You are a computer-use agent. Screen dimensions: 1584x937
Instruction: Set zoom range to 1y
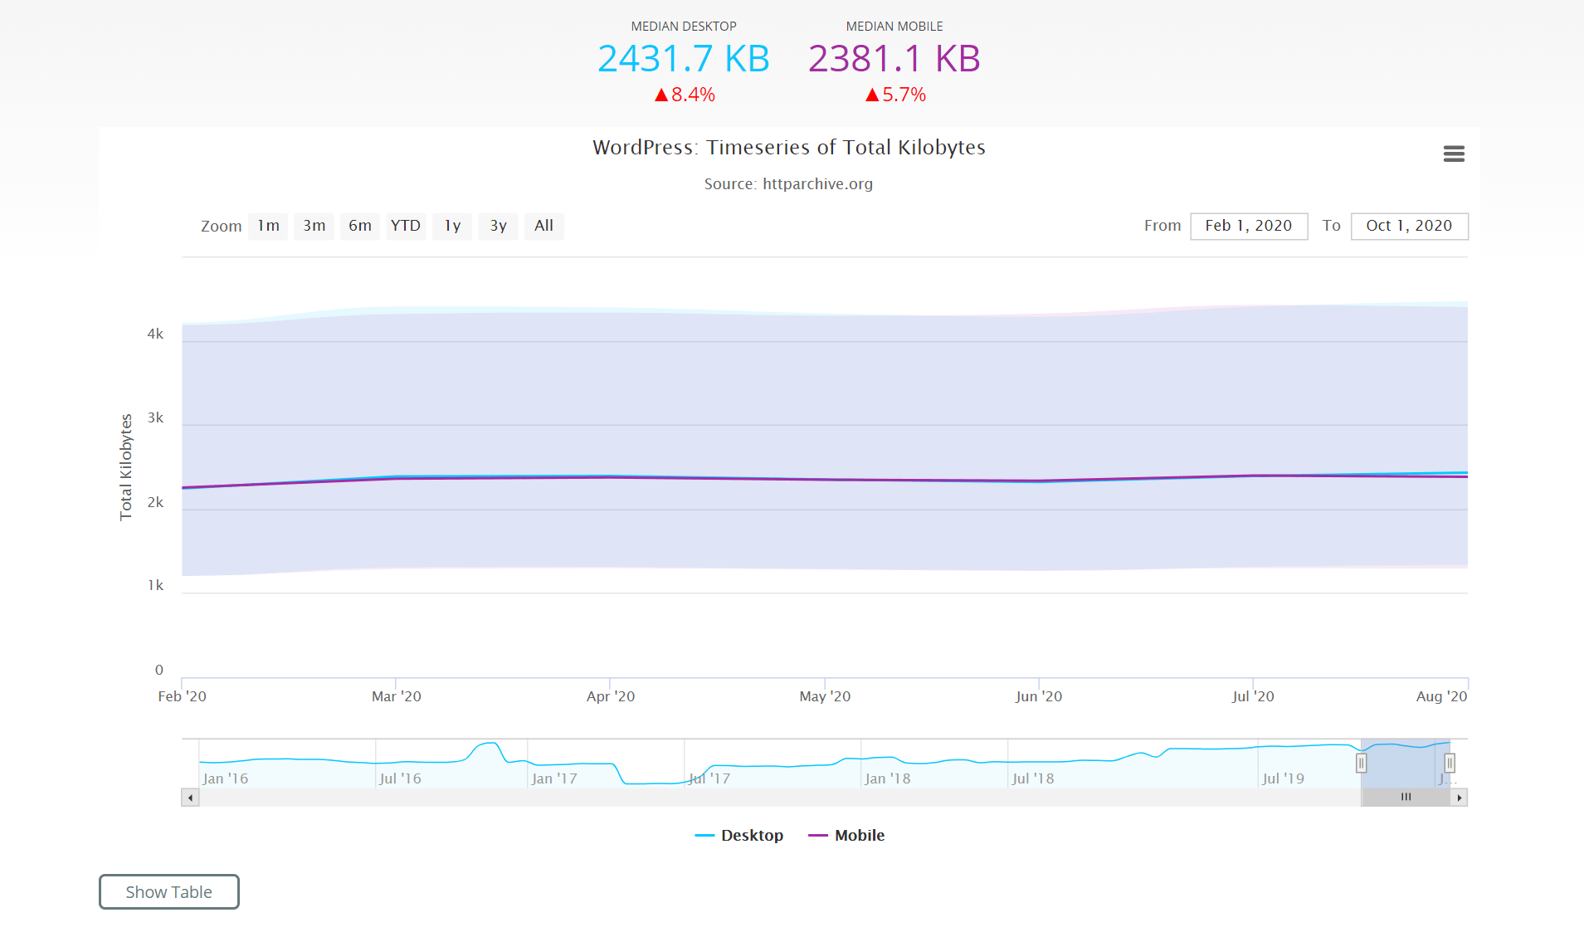pos(452,226)
